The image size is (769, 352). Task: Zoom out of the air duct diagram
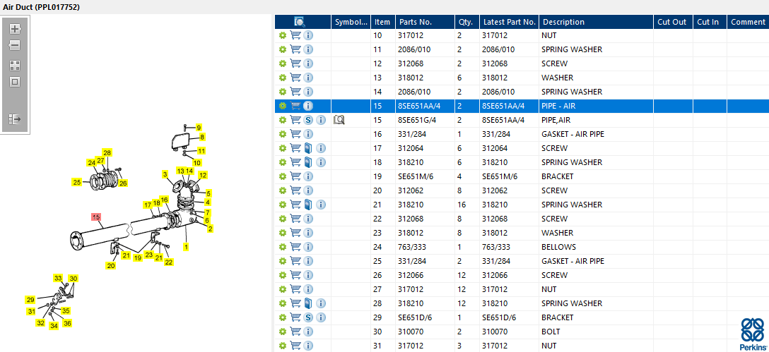(x=16, y=46)
